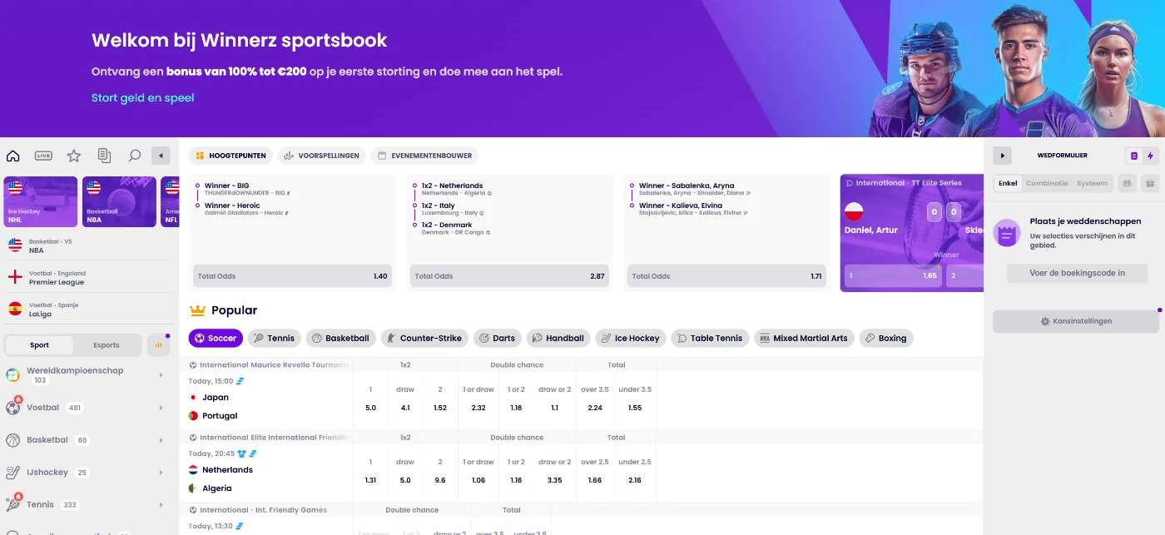Open Kansinstellingen odds settings
This screenshot has width=1165, height=535.
click(1076, 321)
